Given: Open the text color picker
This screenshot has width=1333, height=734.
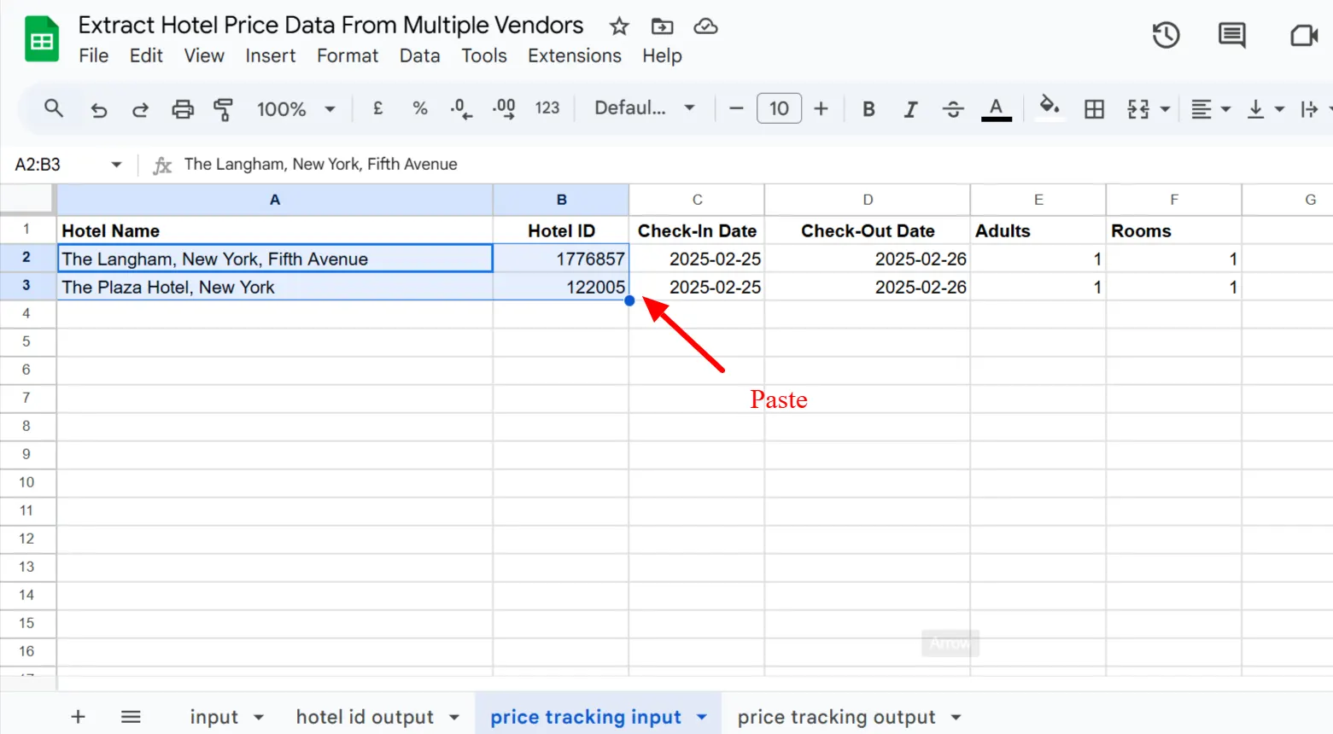Looking at the screenshot, I should coord(996,109).
